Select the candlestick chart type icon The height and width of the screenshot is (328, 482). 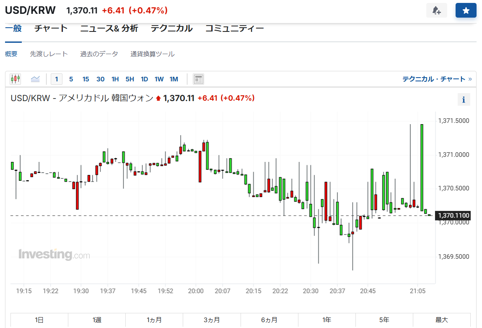[x=16, y=79]
